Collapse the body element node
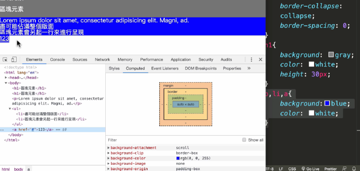 (6, 83)
